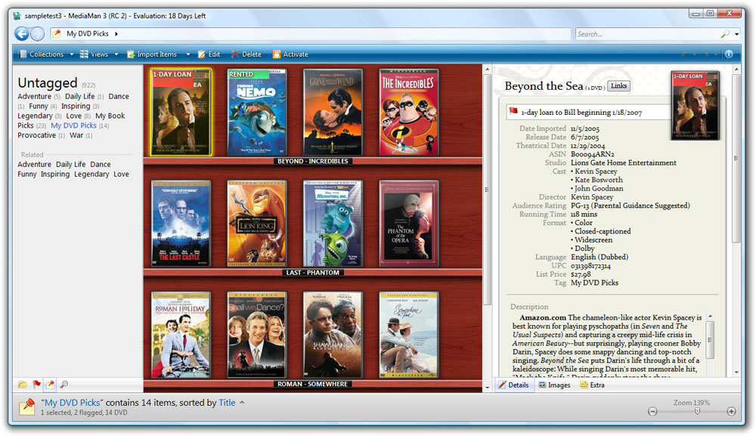Select the Roman Holiday DVD cover

pos(181,335)
